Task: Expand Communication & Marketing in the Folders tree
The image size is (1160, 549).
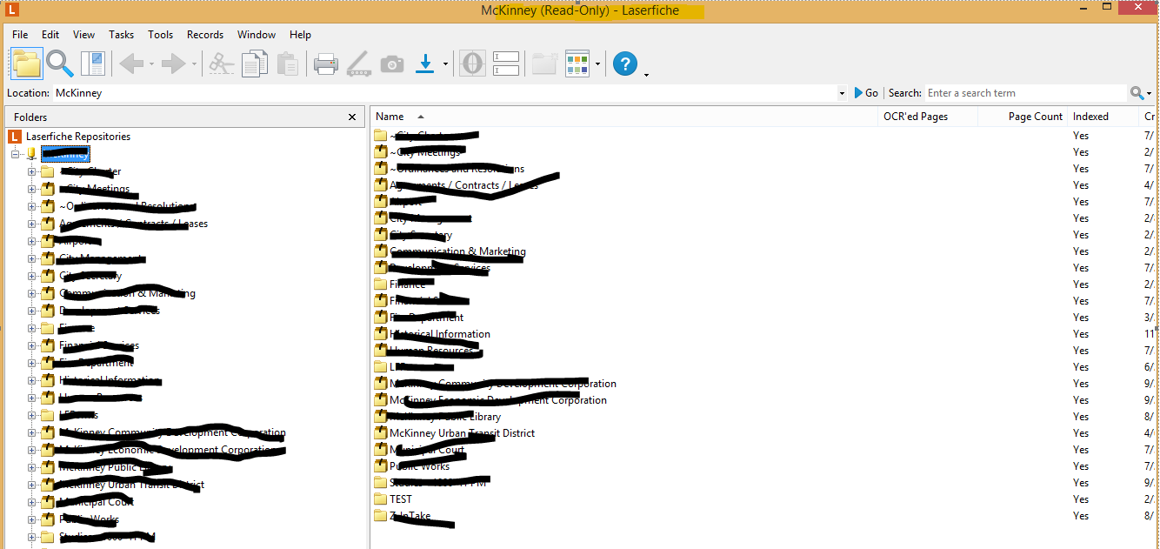Action: [32, 293]
